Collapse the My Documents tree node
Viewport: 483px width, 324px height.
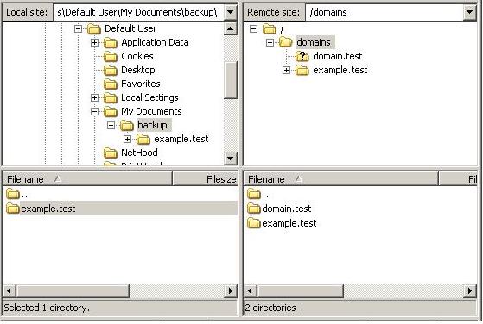(x=94, y=111)
